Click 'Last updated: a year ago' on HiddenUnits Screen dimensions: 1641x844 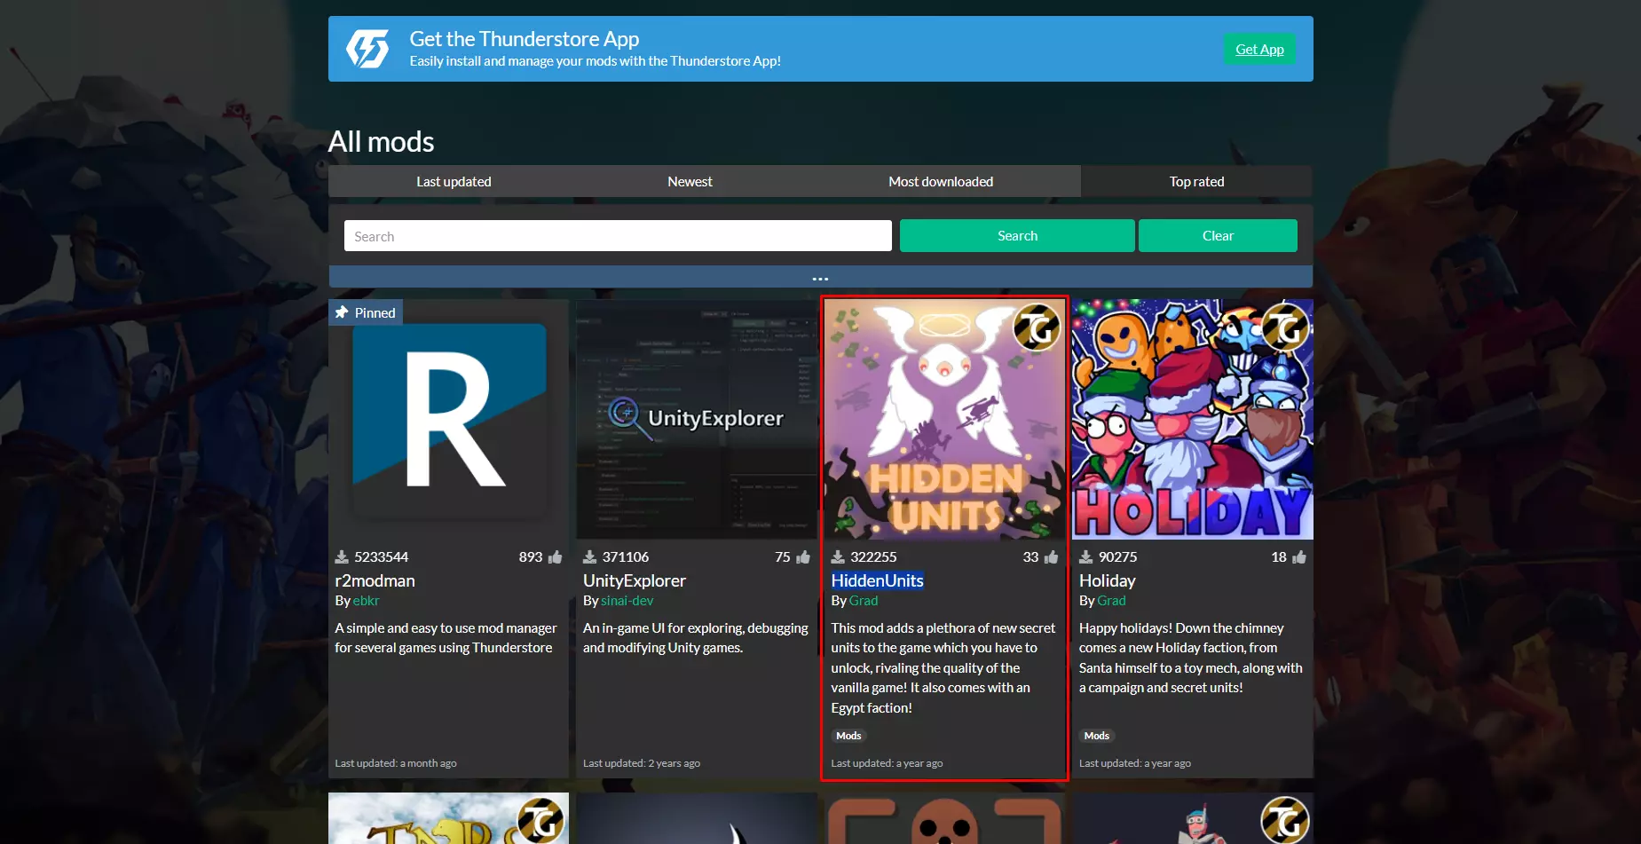[x=888, y=763]
